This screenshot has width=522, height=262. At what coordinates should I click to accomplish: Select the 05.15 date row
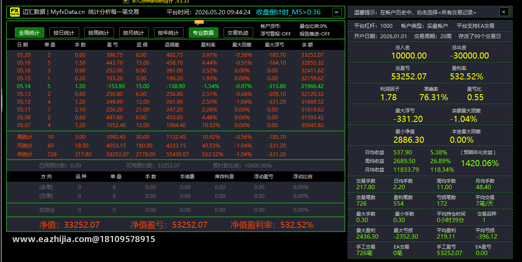pos(176,78)
